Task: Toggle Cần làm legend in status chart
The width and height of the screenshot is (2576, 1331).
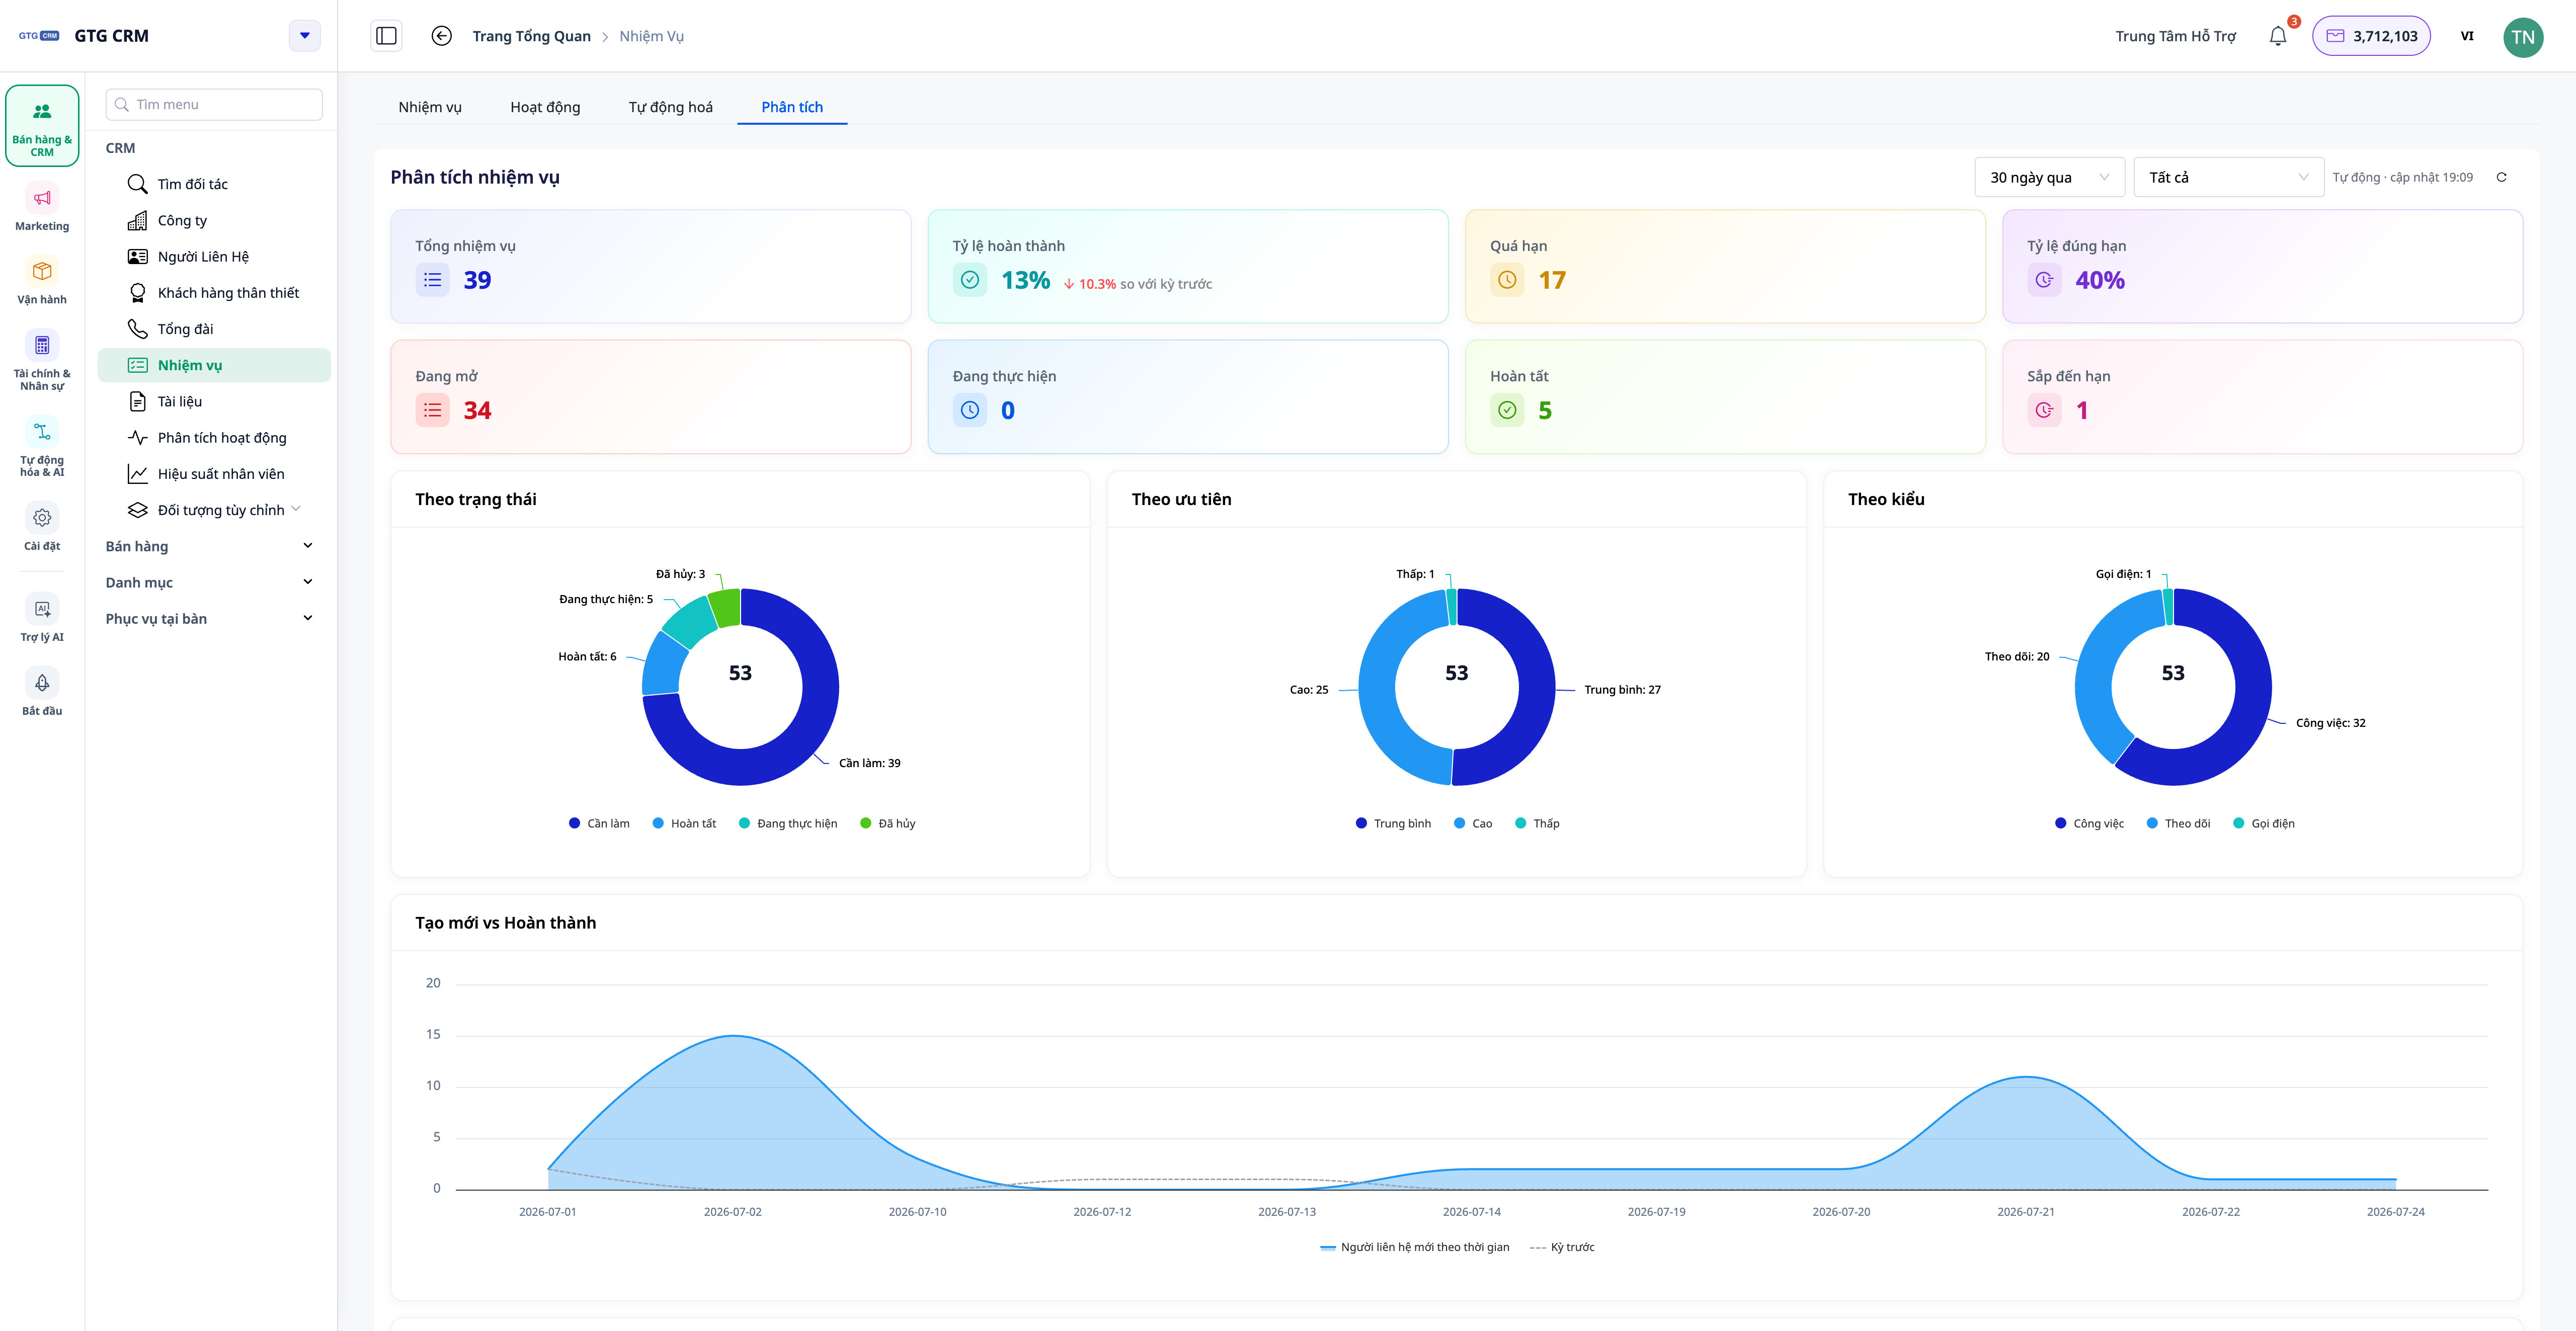Action: (599, 823)
